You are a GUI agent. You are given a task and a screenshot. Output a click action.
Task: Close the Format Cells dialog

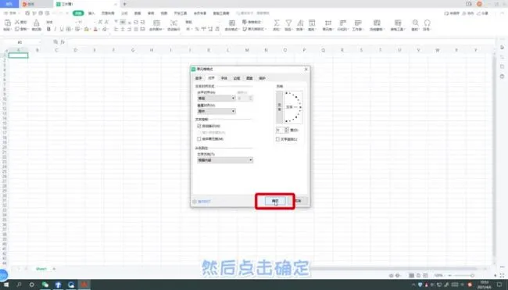306,70
